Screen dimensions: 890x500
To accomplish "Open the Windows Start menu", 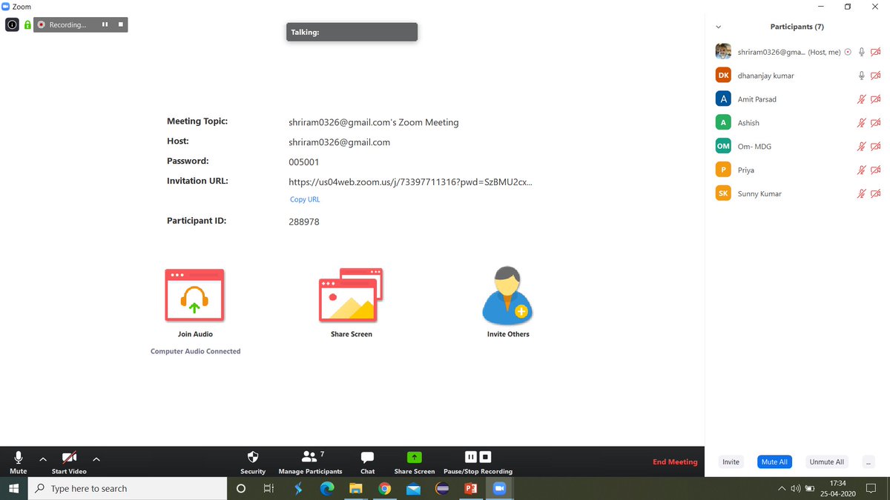I will tap(14, 488).
